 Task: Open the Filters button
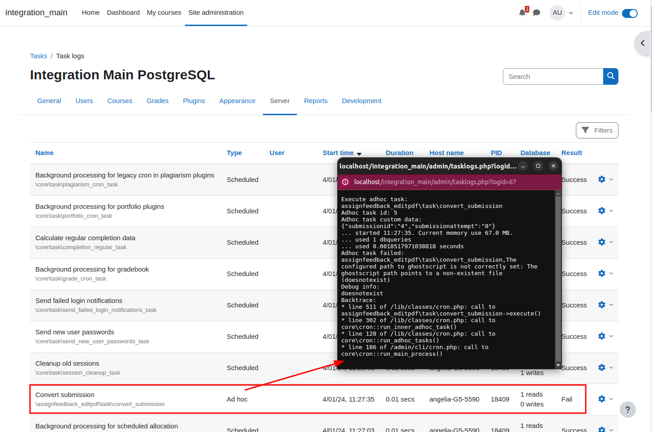pos(597,130)
